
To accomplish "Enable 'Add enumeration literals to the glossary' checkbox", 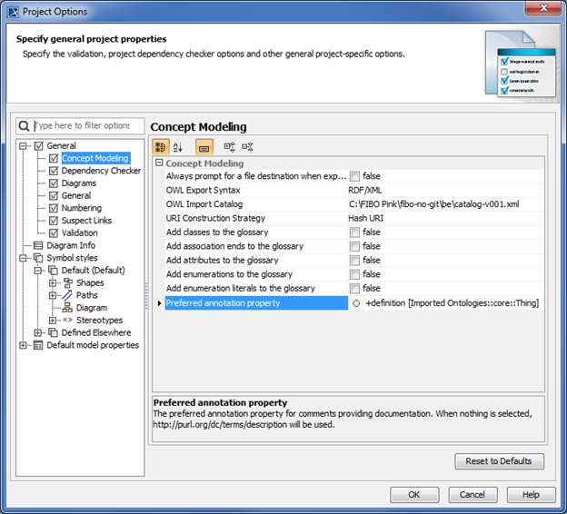I will [x=354, y=288].
